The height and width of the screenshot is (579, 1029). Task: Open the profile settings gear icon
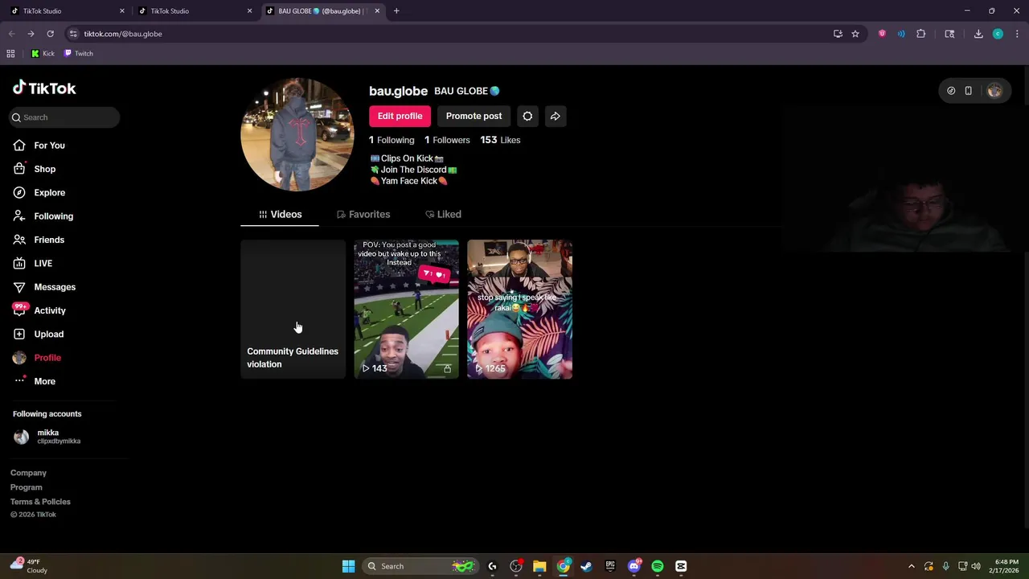527,116
